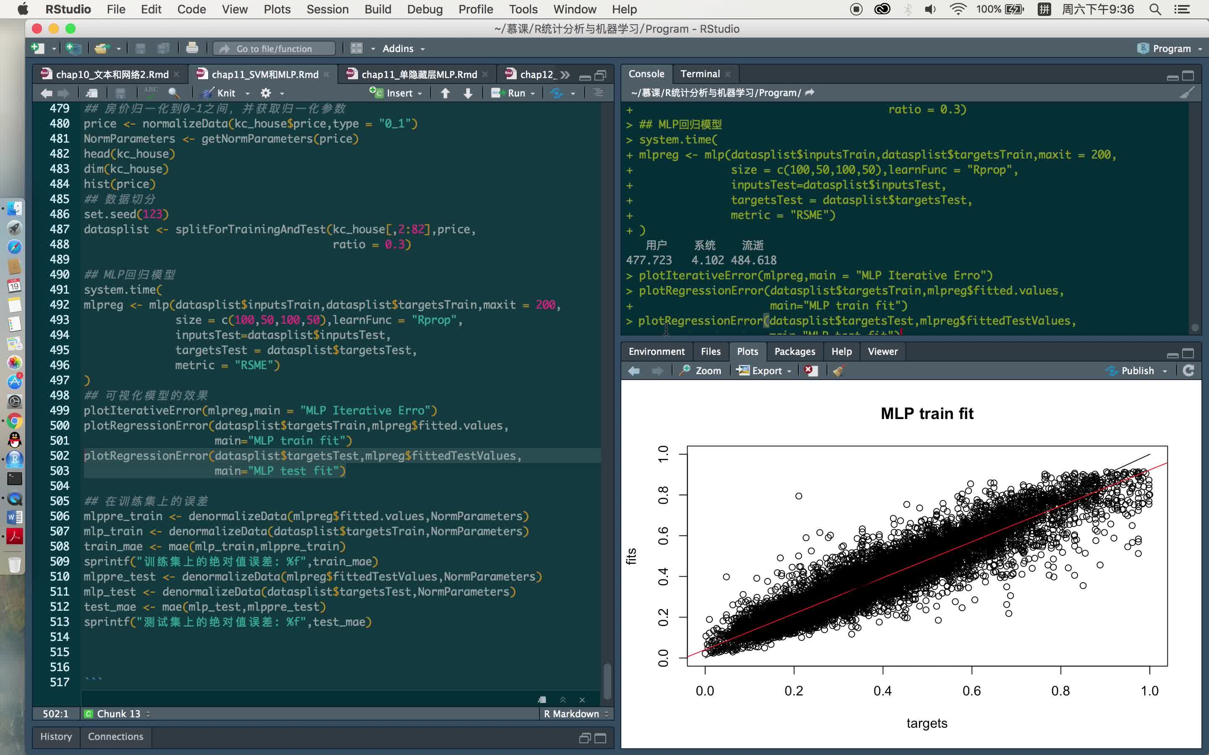Open Chrome from the Dock

pyautogui.click(x=15, y=421)
